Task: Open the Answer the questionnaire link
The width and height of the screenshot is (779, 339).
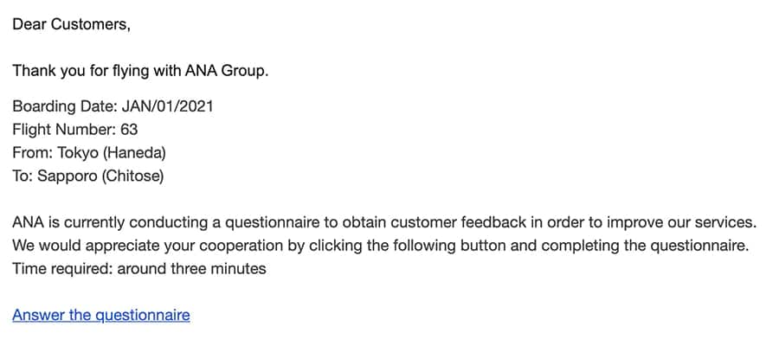Action: coord(101,315)
